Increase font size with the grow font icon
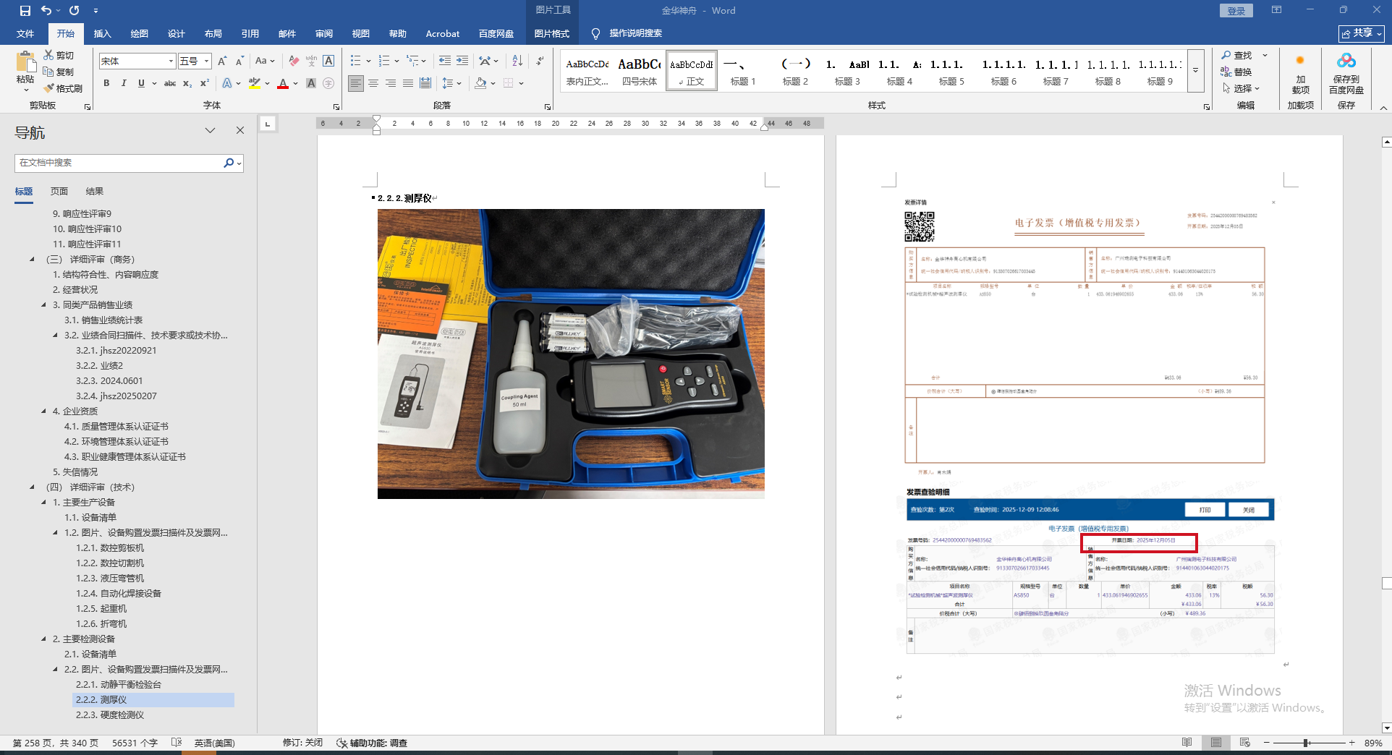 [x=222, y=61]
